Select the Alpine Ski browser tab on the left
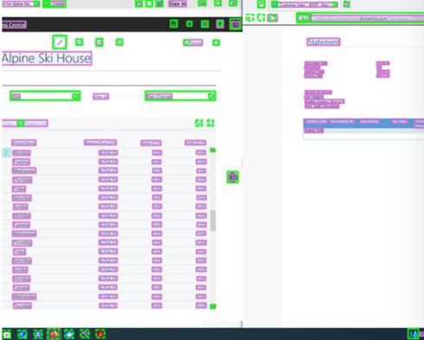The height and width of the screenshot is (340, 424). point(20,3)
